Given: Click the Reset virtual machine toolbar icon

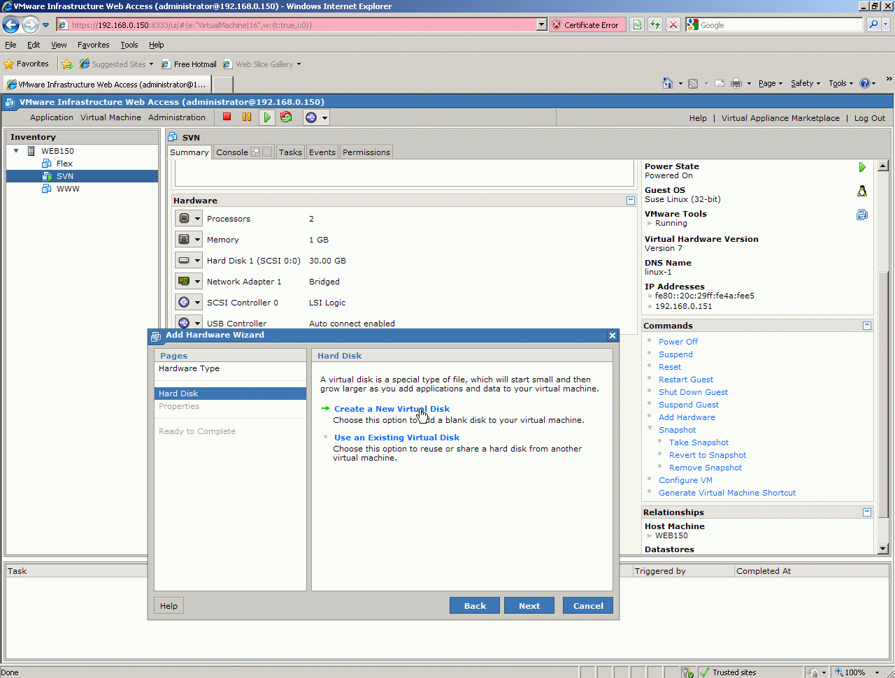Looking at the screenshot, I should (x=286, y=117).
